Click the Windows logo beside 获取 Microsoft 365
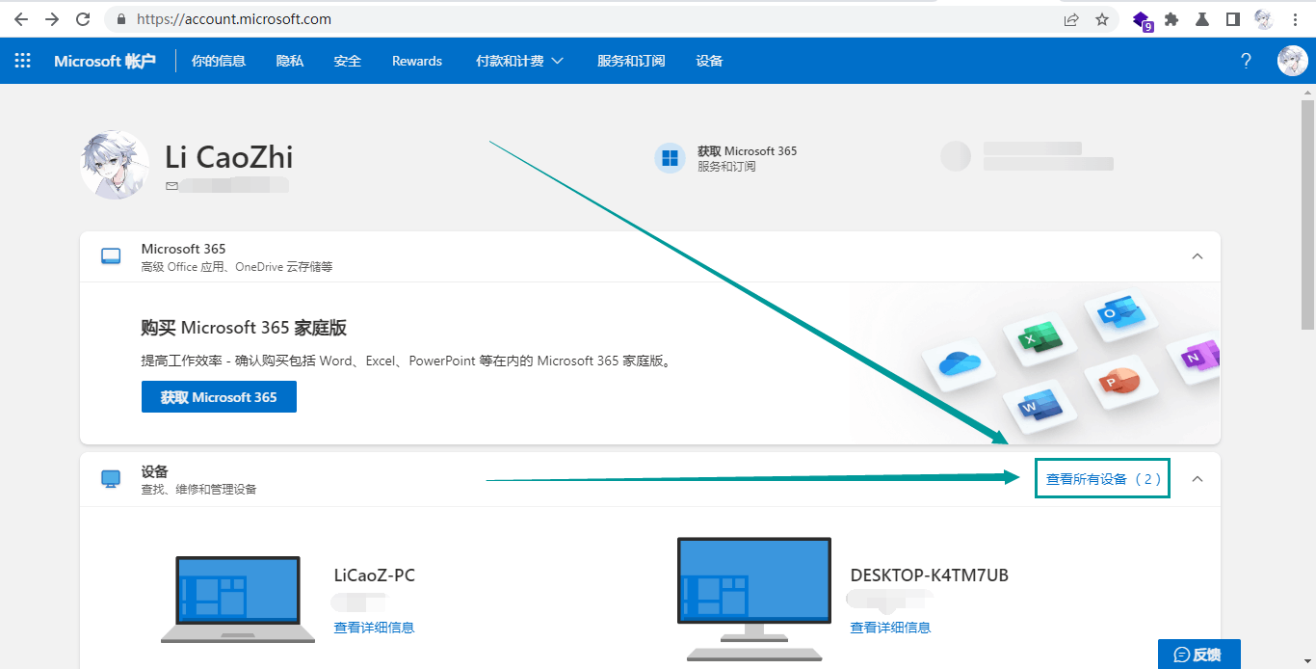 [670, 158]
